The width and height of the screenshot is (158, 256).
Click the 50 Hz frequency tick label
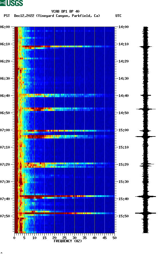(x=114, y=238)
